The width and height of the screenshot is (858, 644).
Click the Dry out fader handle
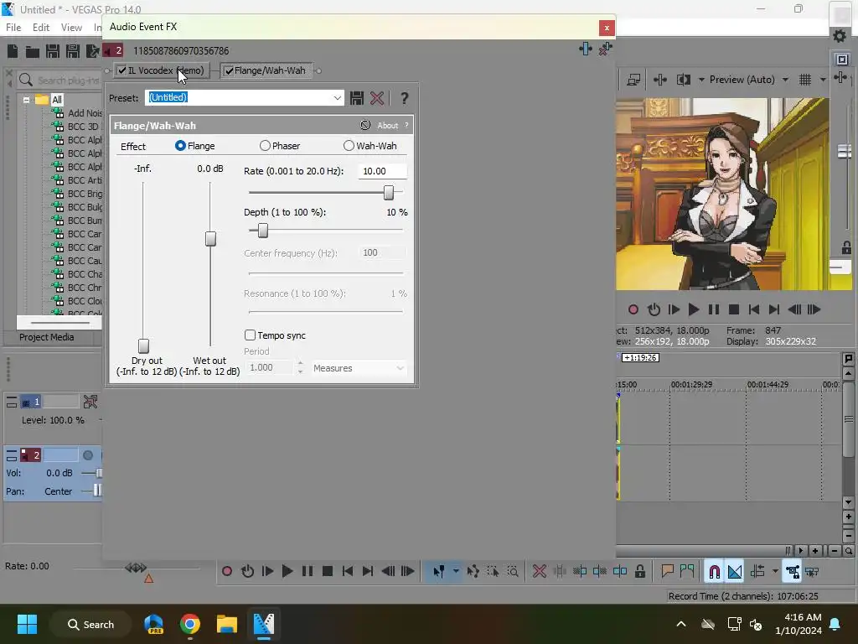point(143,346)
